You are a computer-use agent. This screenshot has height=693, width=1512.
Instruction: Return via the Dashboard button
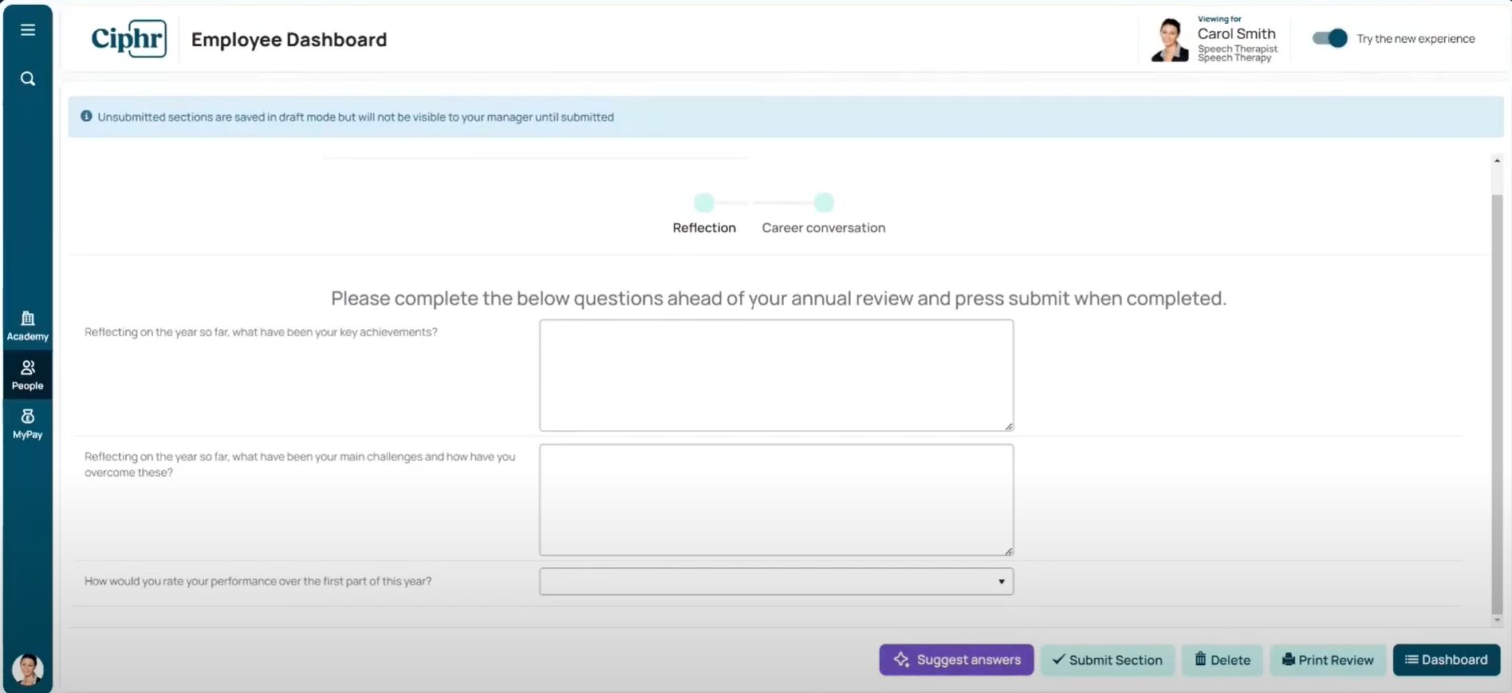click(x=1446, y=660)
